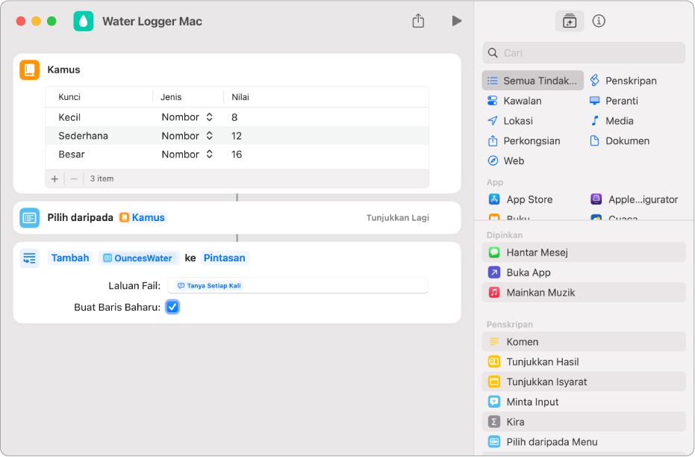
Task: Open the shortcut details info icon
Action: (599, 21)
